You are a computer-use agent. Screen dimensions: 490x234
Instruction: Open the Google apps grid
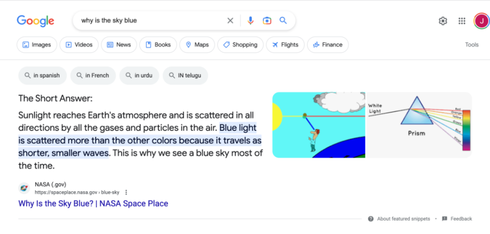(462, 21)
